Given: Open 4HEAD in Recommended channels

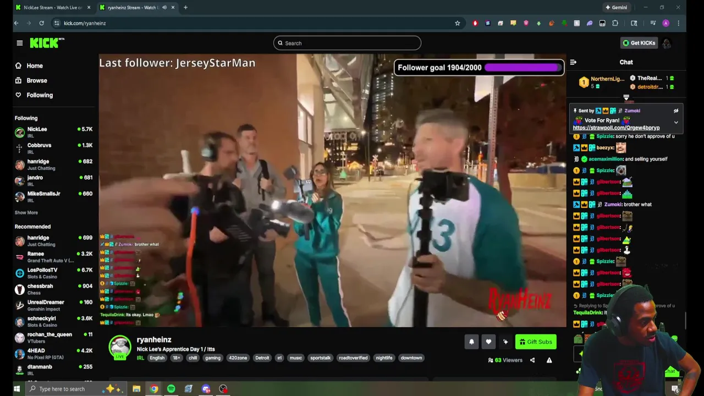Looking at the screenshot, I should [53, 354].
